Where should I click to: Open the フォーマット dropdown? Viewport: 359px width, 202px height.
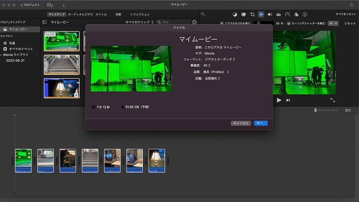220,59
